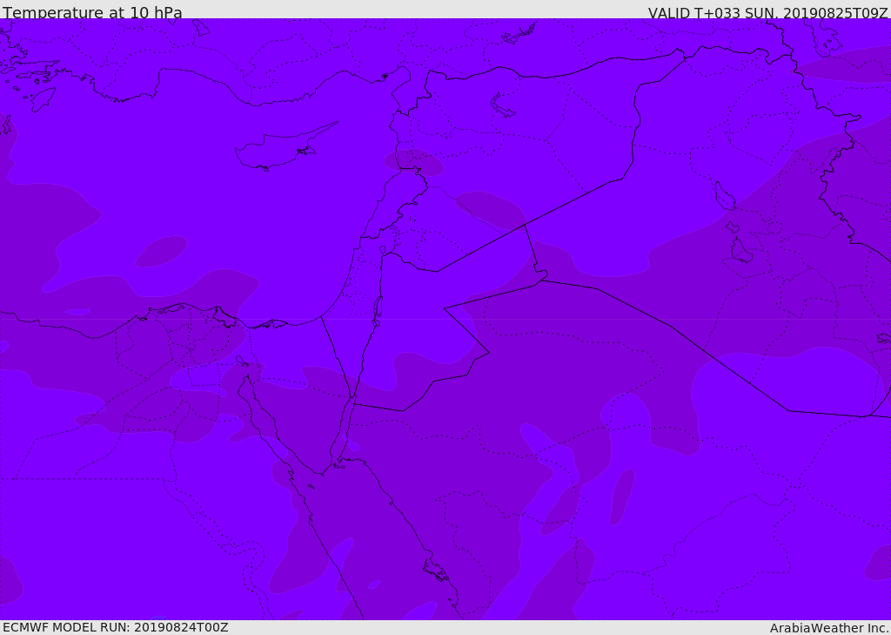Click the 'ECMWF MODEL RUN: 20190824T00Z' footer text
Screen dimensions: 891x635
pos(116,627)
